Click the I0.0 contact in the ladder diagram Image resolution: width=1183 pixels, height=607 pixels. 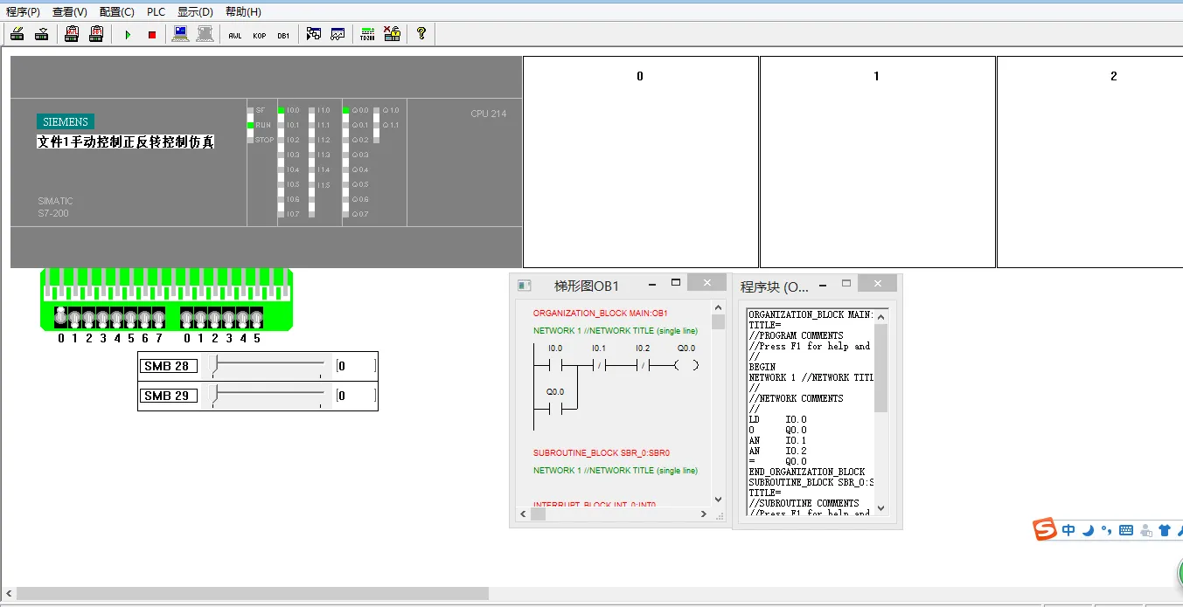click(x=554, y=365)
